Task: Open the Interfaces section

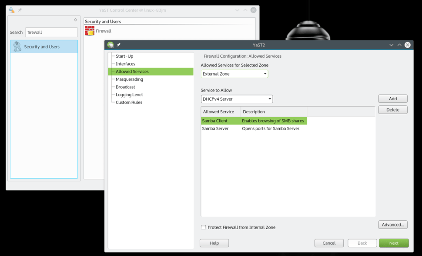Action: (x=125, y=64)
